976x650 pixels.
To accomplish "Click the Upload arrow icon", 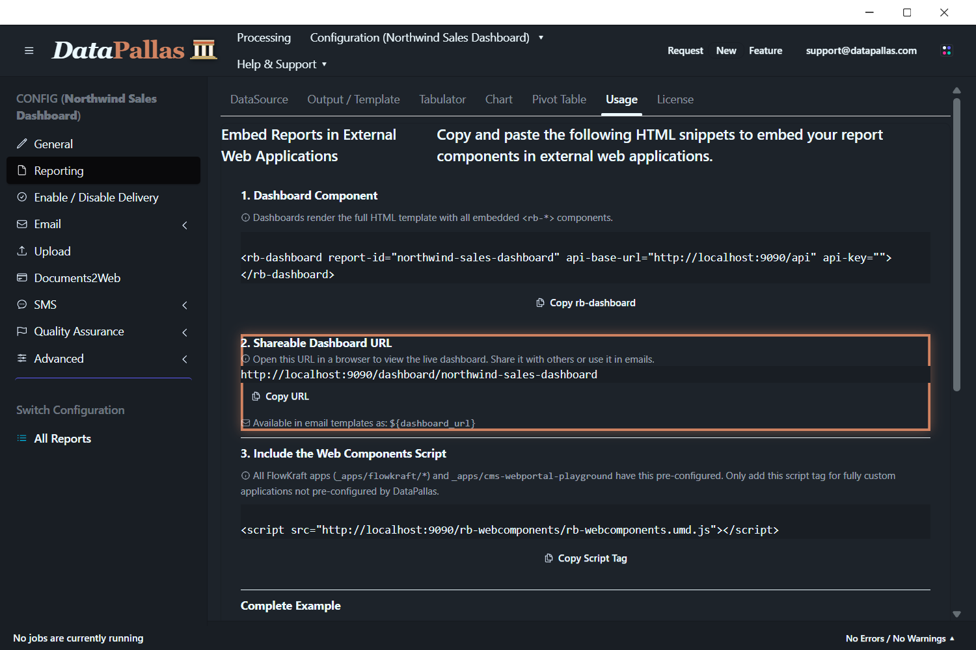I will pyautogui.click(x=22, y=251).
